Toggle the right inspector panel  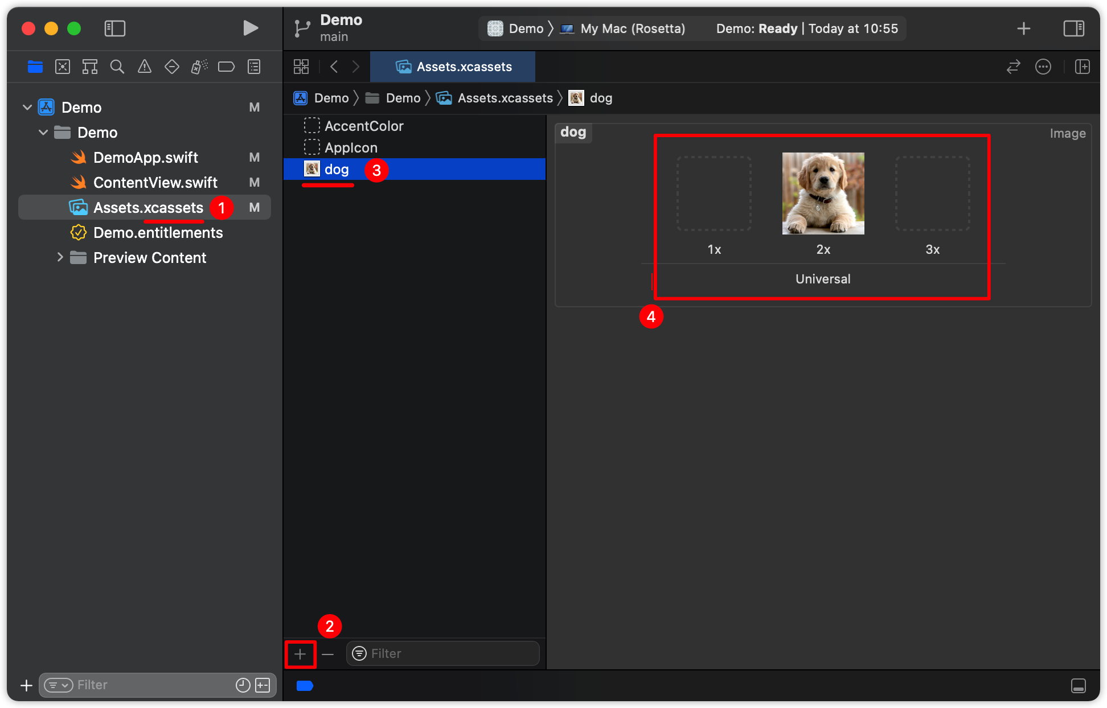(x=1073, y=28)
